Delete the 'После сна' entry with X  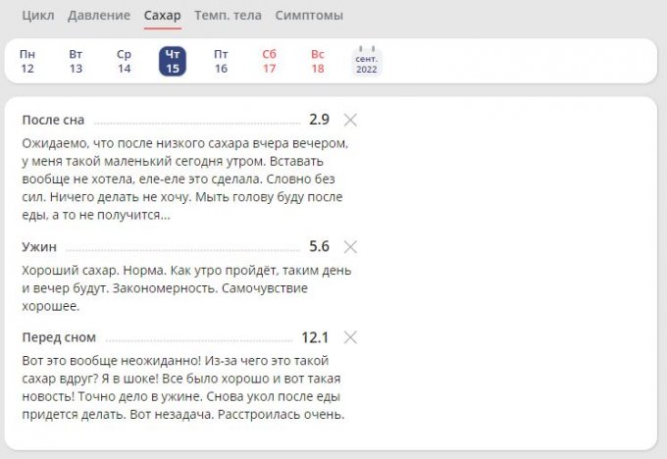pos(350,120)
